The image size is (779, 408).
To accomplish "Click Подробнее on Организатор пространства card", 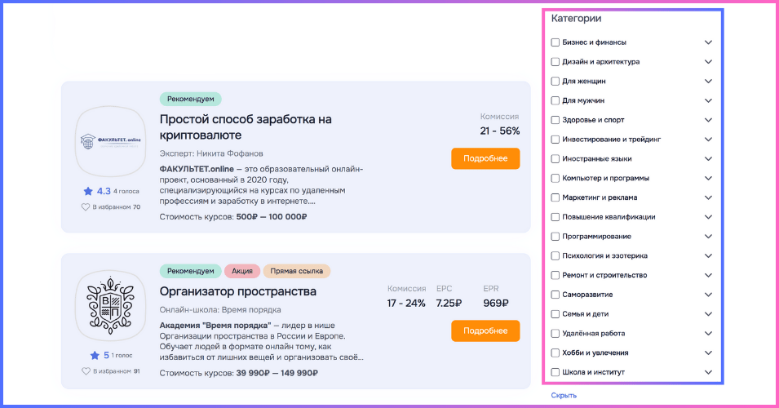I will pyautogui.click(x=485, y=331).
